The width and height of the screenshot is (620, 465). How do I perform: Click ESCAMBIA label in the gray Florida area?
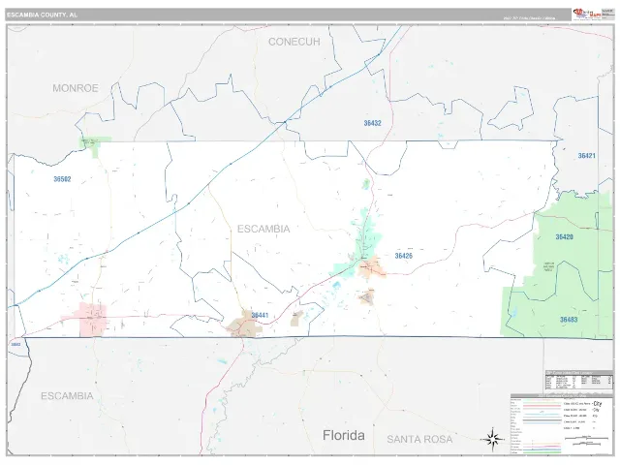coord(67,396)
